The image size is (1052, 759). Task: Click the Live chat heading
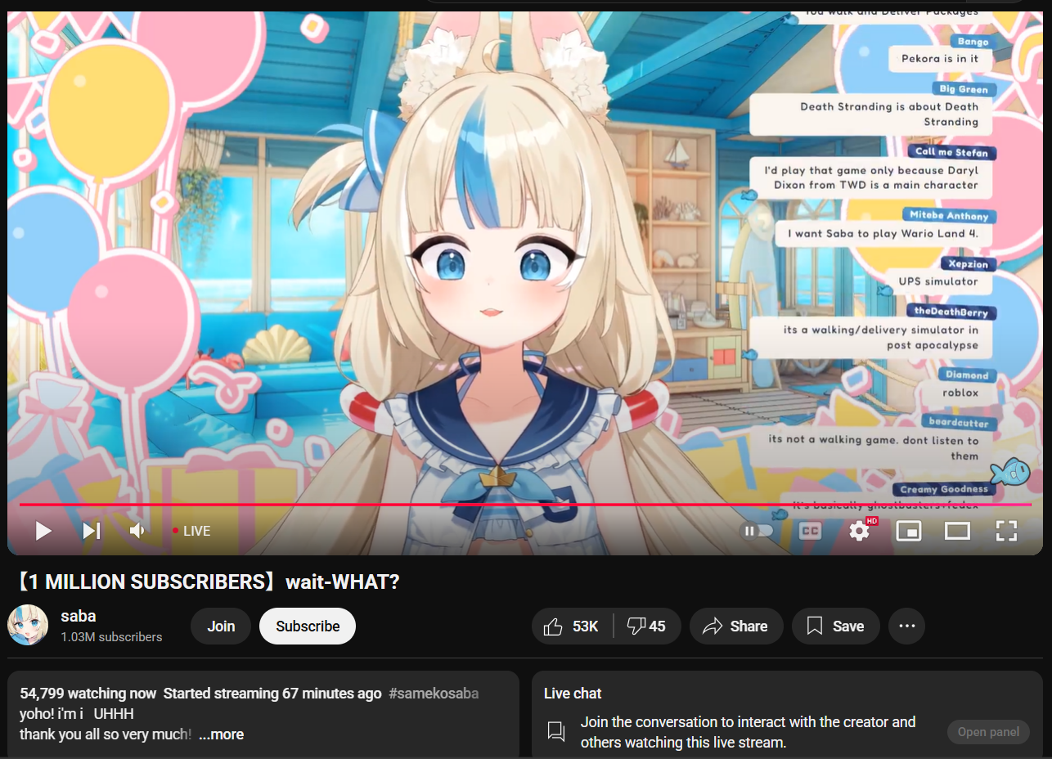573,694
